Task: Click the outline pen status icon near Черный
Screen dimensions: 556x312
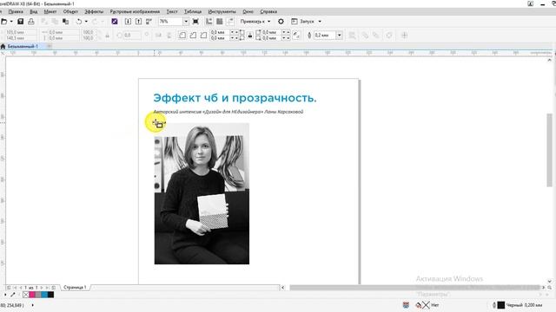Action: pos(494,305)
